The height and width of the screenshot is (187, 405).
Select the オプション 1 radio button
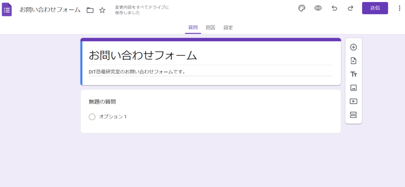(x=92, y=117)
